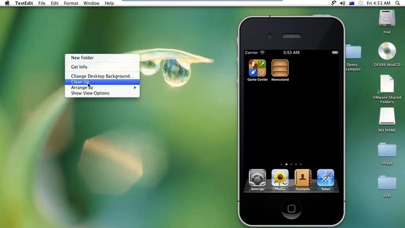Image resolution: width=405 pixels, height=228 pixels.
Task: Open Photos app in the dock
Action: [x=280, y=178]
